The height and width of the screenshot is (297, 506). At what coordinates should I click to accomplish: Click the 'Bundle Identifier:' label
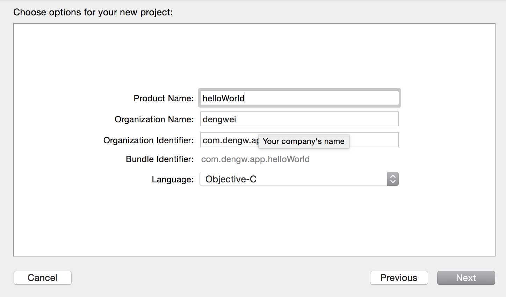tap(160, 159)
